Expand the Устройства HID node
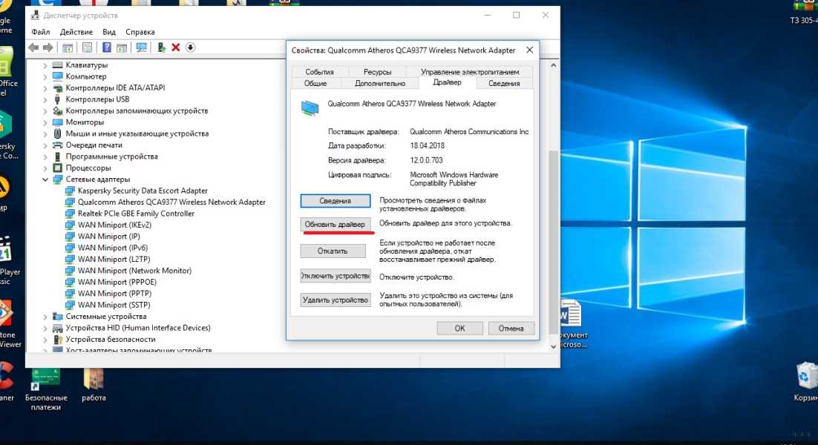Image resolution: width=818 pixels, height=445 pixels. [45, 329]
